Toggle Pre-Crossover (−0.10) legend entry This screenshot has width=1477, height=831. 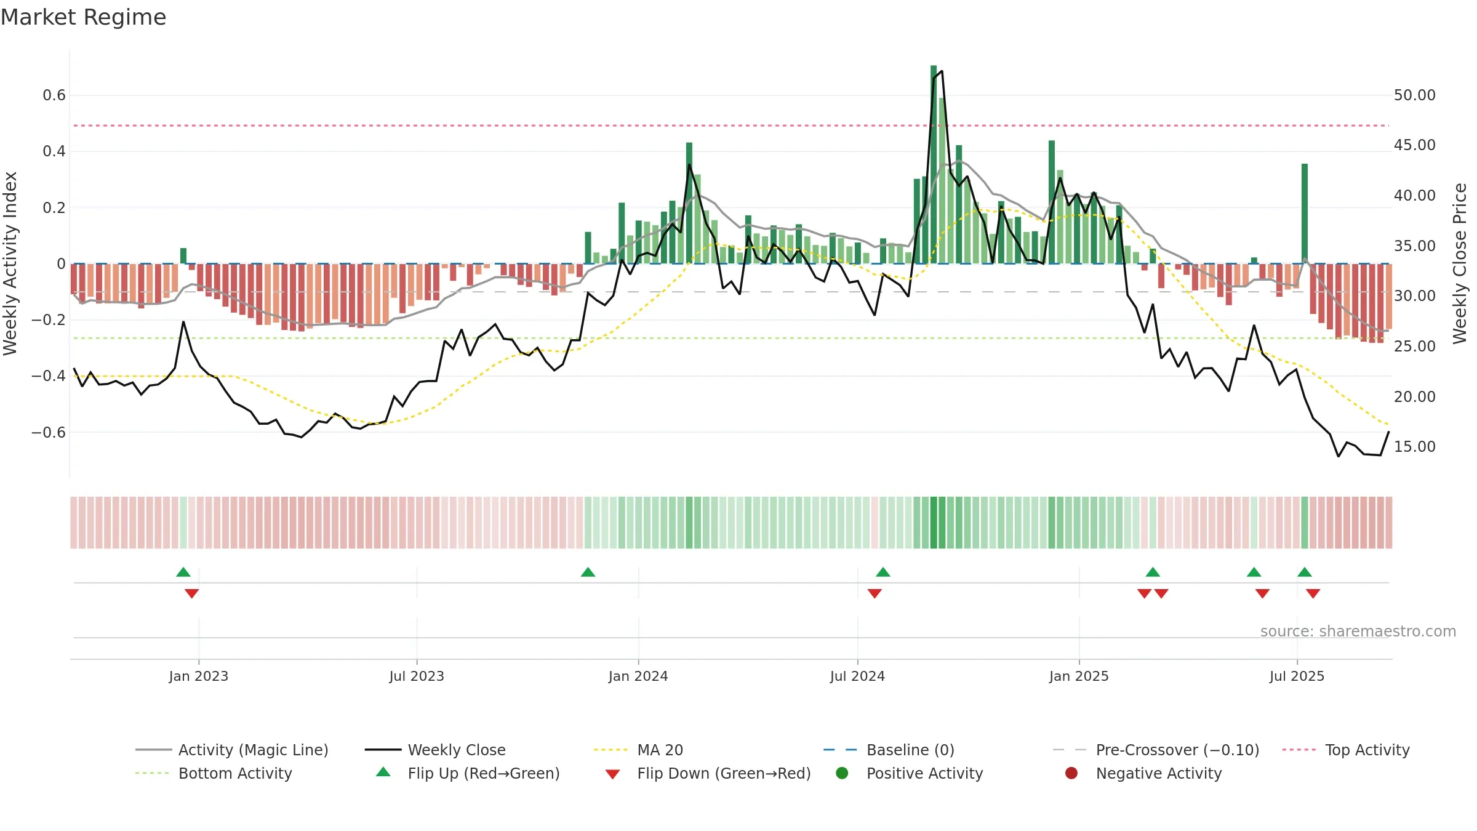[1156, 750]
